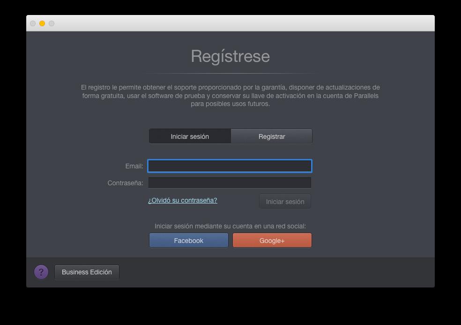Click the social network sign-in caption text
This screenshot has width=461, height=325.
[230, 226]
